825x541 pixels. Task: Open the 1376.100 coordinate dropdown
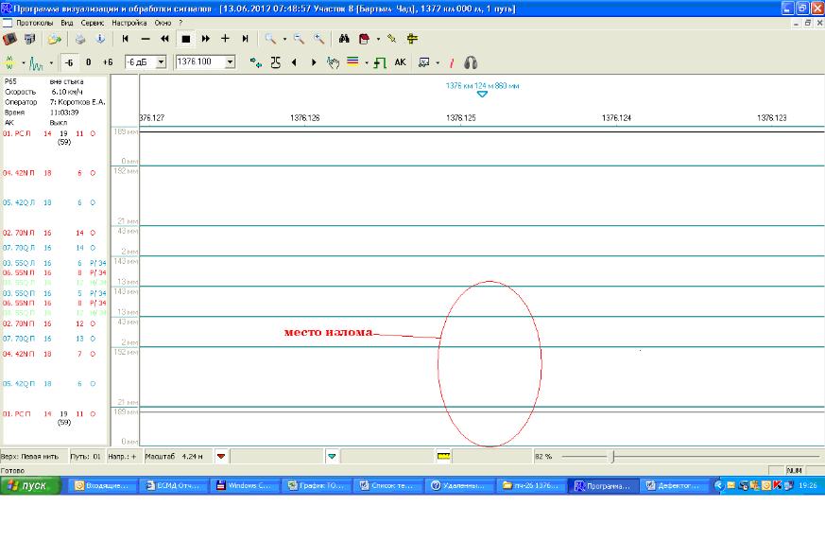(x=232, y=62)
